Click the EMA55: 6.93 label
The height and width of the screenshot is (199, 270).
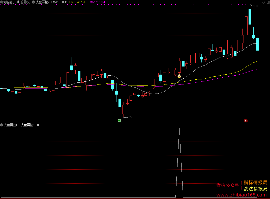(96, 2)
